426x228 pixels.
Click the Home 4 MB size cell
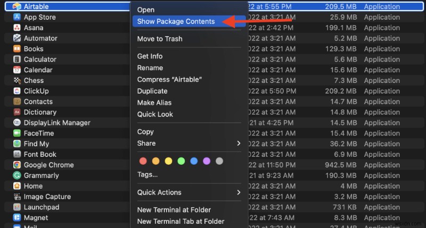click(349, 186)
